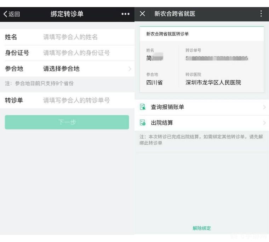Click the 四川省 region value
Screen dimensions: 269x242
154,82
